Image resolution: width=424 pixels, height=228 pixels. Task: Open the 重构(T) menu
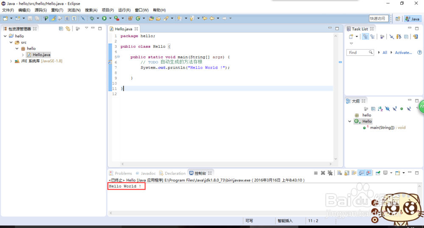(57, 10)
